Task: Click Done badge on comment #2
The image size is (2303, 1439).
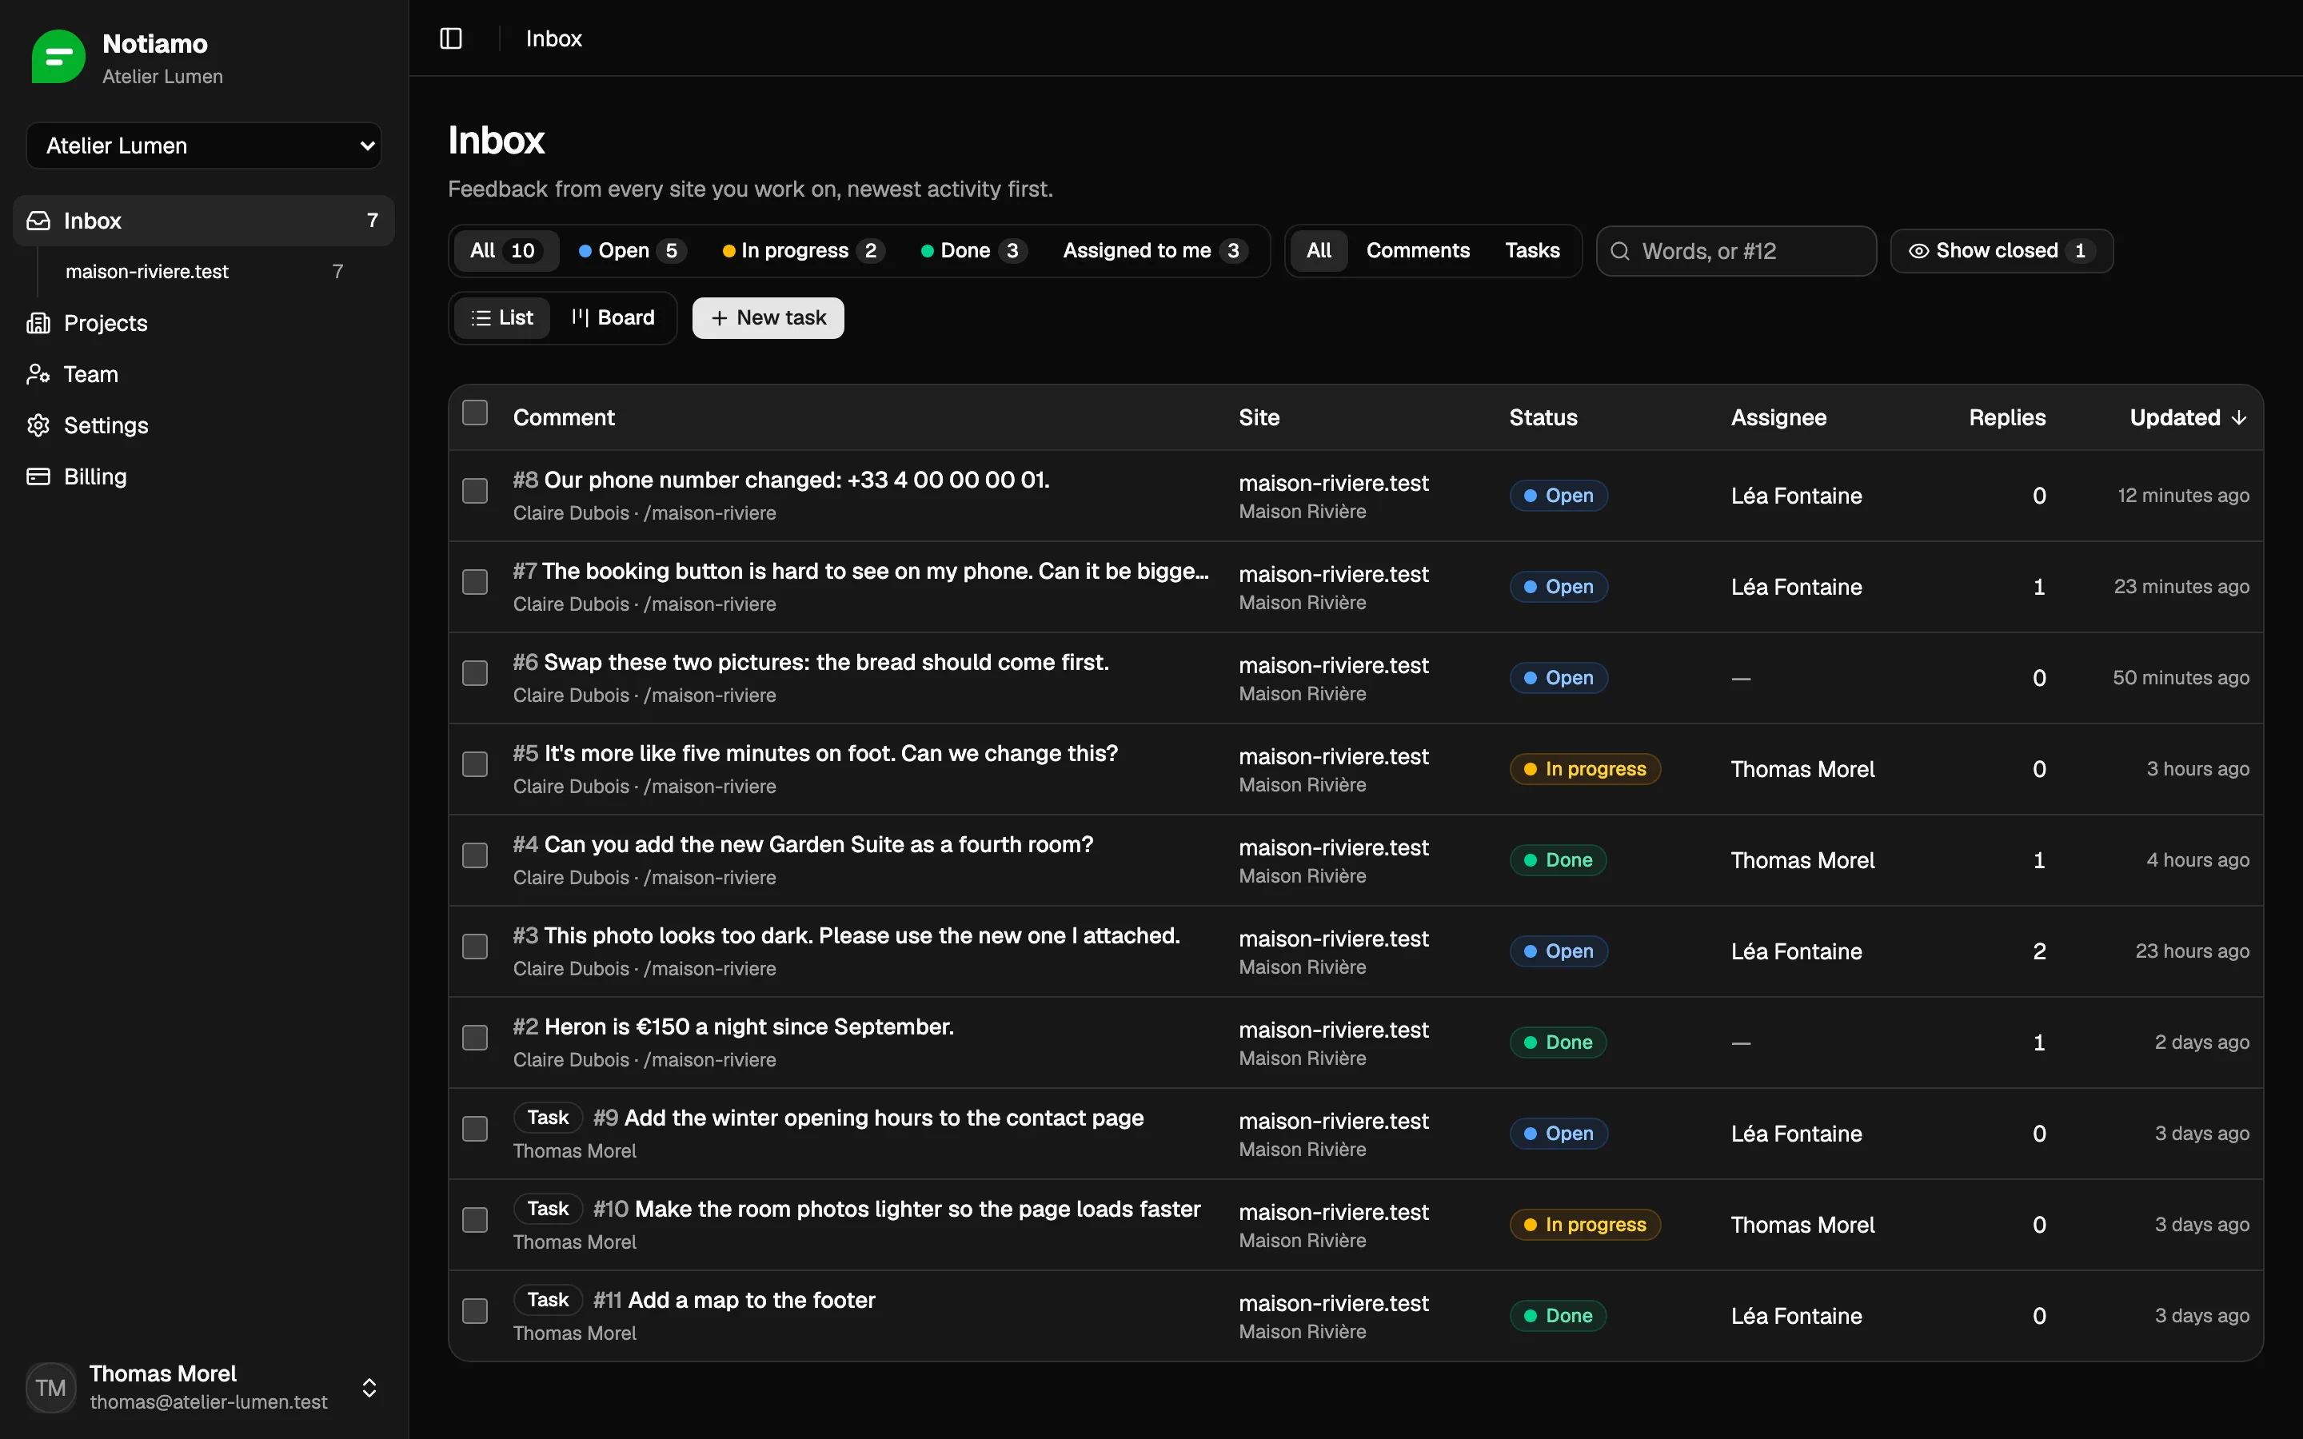Action: coord(1558,1043)
